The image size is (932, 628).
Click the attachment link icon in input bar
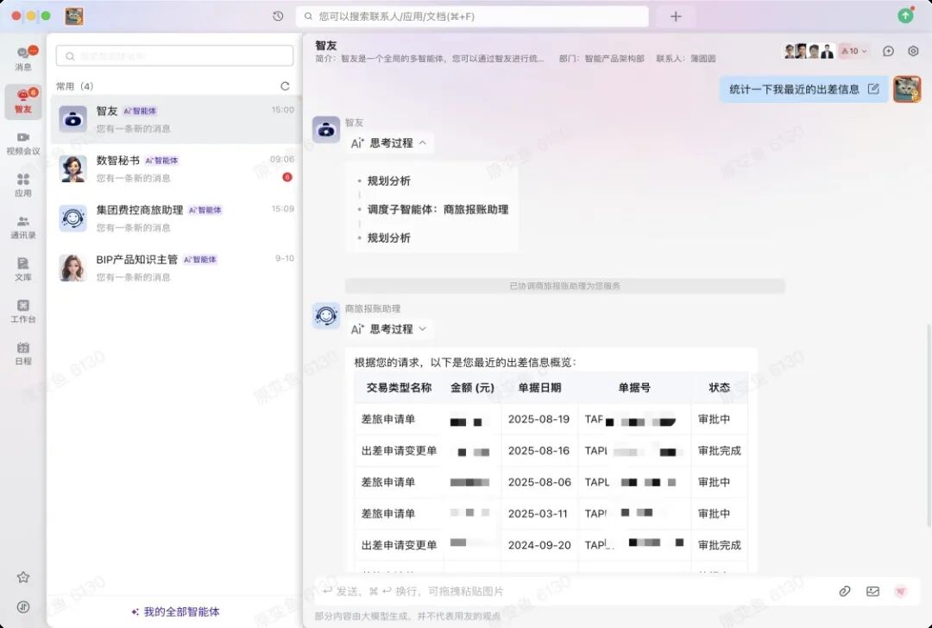845,591
